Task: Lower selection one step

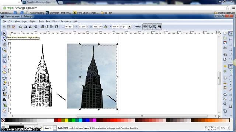Action: click(47, 27)
